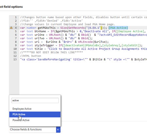This screenshot has height=139, width=147.
Task: Click the [deactivateAllPGAsCxBx] field on line 9
Action: click(82, 45)
